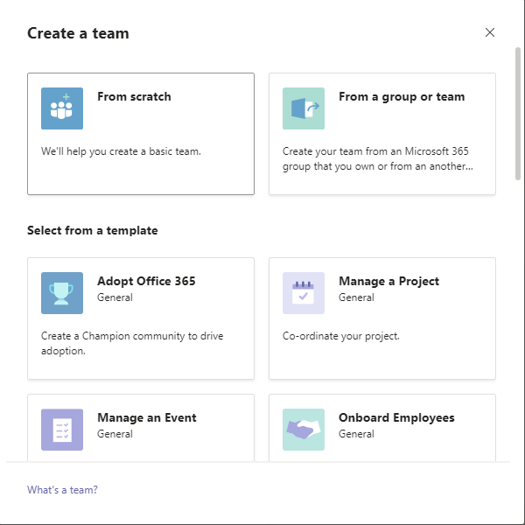Click the Manage a Project calendar icon
Screen dimensions: 525x525
coord(304,293)
